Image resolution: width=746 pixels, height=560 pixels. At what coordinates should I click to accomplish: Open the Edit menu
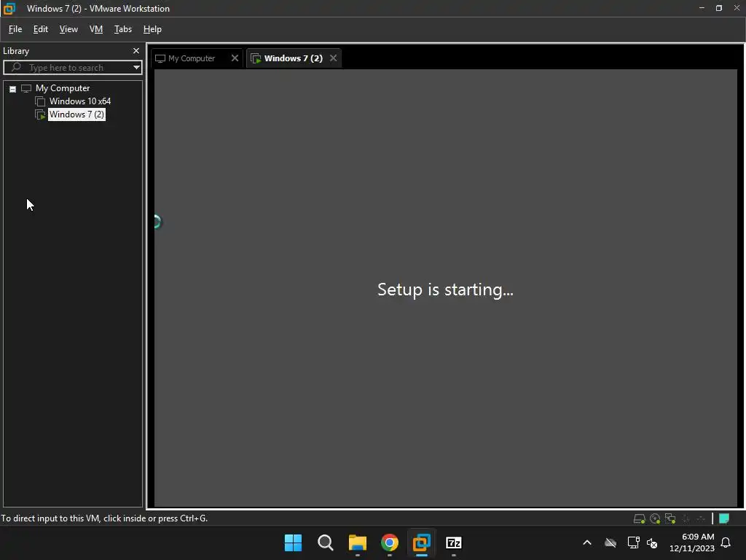[x=41, y=29]
